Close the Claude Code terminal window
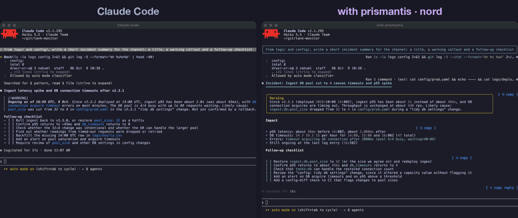 (4, 25)
